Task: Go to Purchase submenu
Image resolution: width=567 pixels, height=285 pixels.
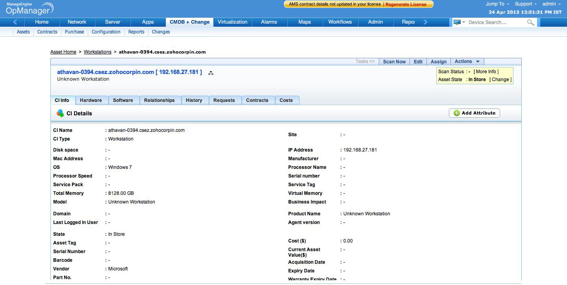Action: coord(74,32)
